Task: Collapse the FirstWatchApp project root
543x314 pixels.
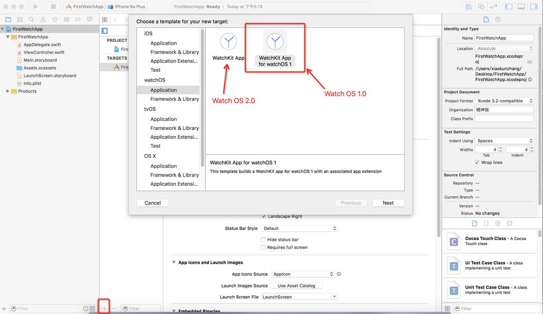Action: pyautogui.click(x=3, y=29)
